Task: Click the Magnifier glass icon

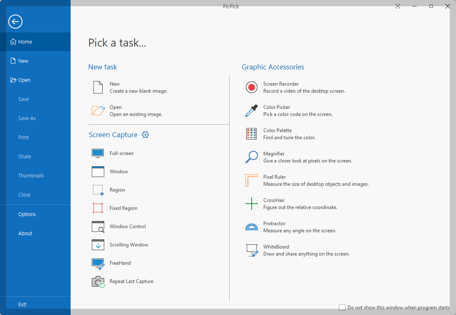Action: [x=252, y=157]
